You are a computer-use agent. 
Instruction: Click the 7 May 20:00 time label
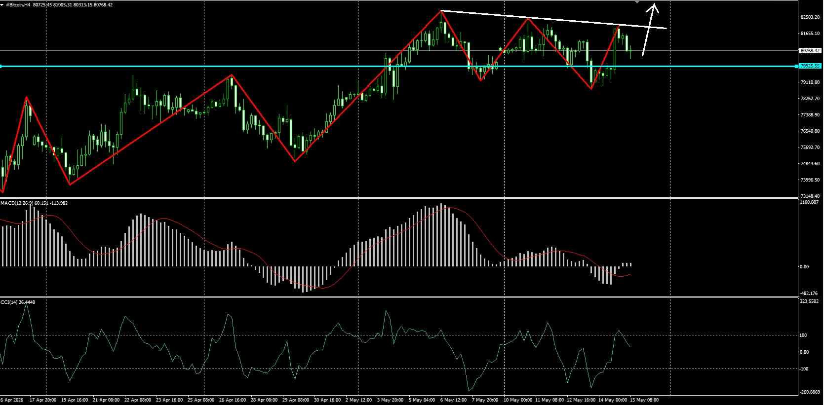pos(485,400)
